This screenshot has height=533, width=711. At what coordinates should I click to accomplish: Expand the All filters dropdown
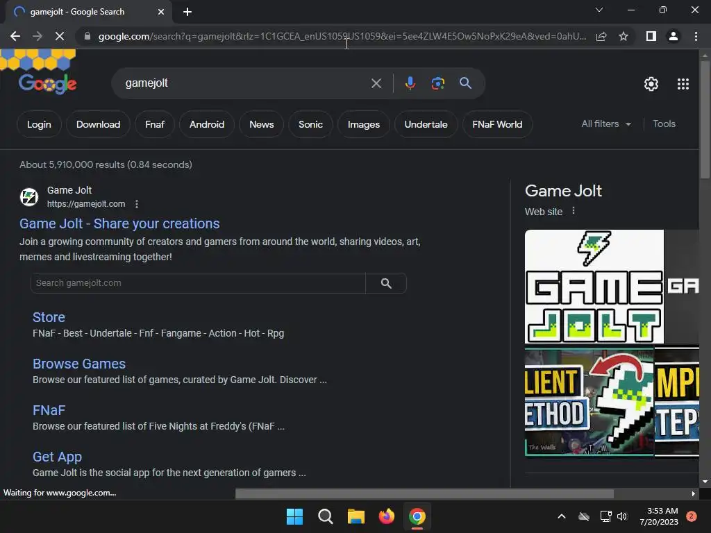point(606,124)
